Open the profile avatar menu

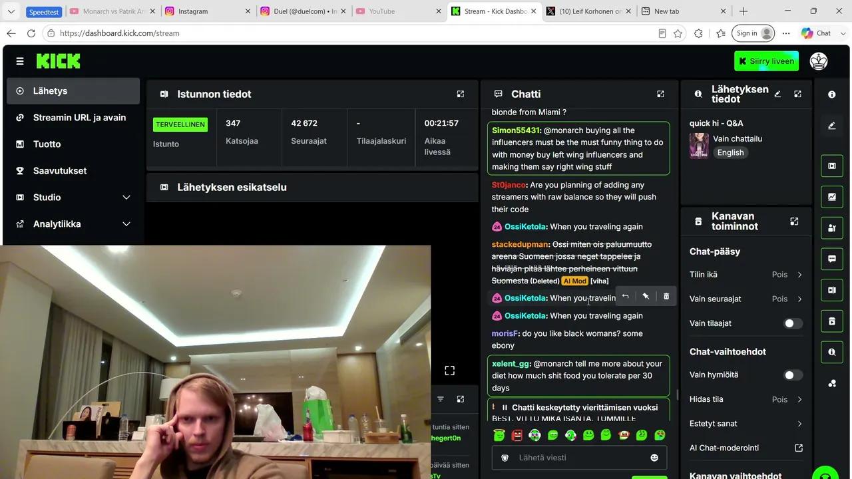click(x=819, y=61)
